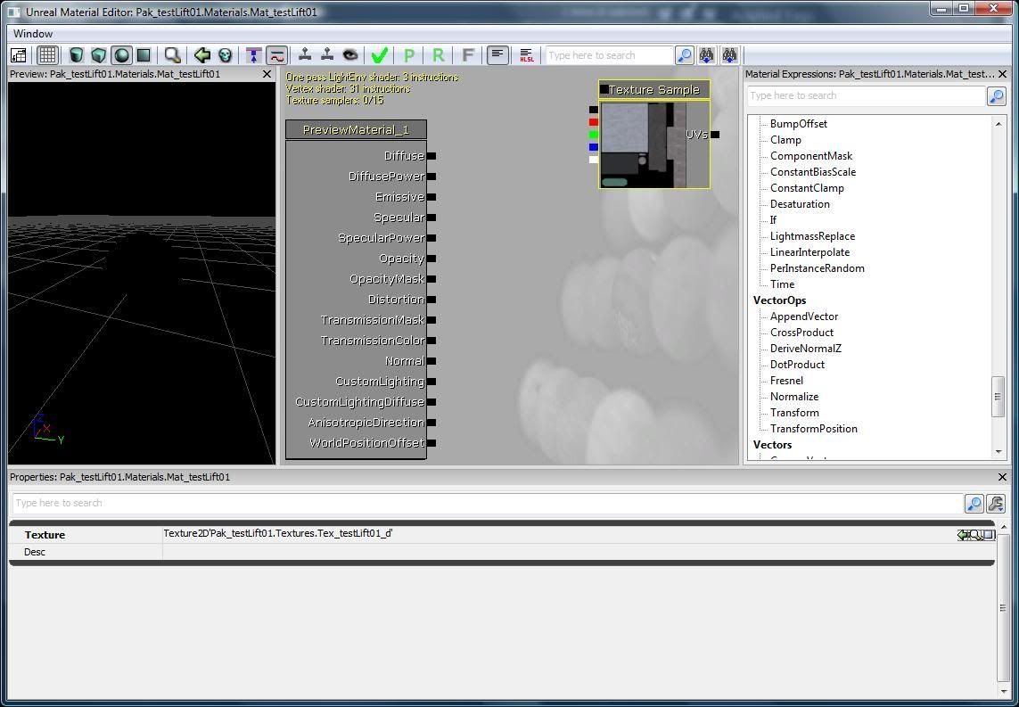
Task: Click the toolbar search magnifier button
Action: (x=685, y=55)
